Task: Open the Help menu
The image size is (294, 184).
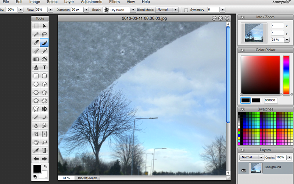Action: point(146,2)
